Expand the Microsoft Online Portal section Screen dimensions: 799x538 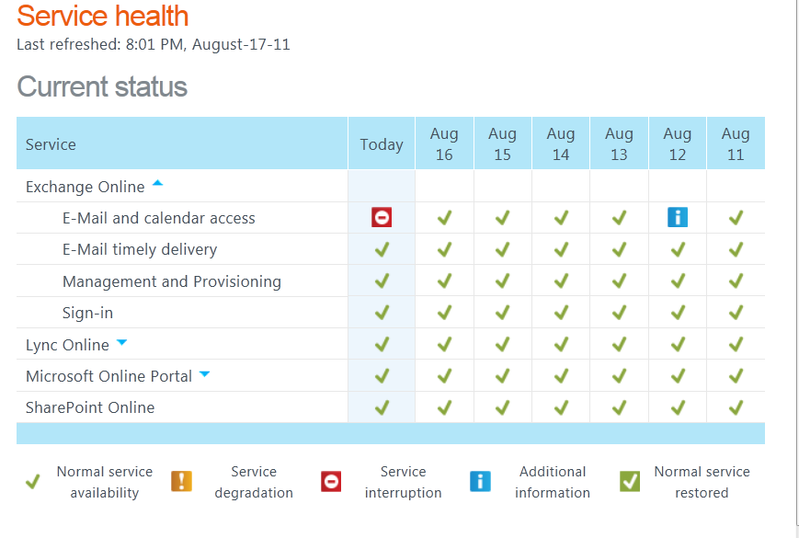pyautogui.click(x=205, y=374)
